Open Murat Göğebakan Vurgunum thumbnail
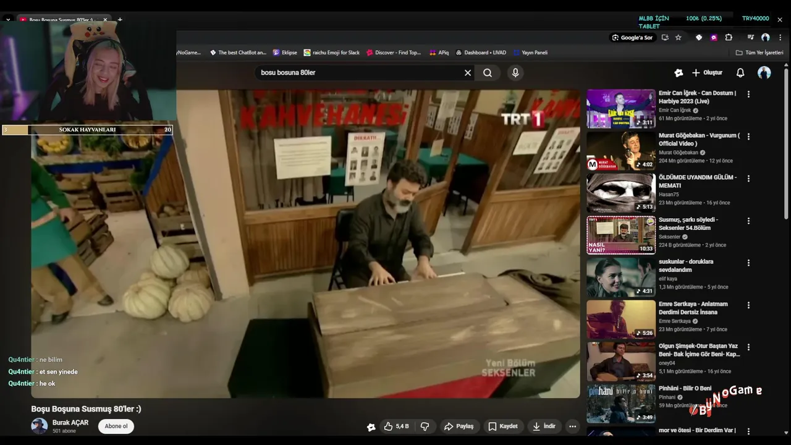 click(621, 151)
